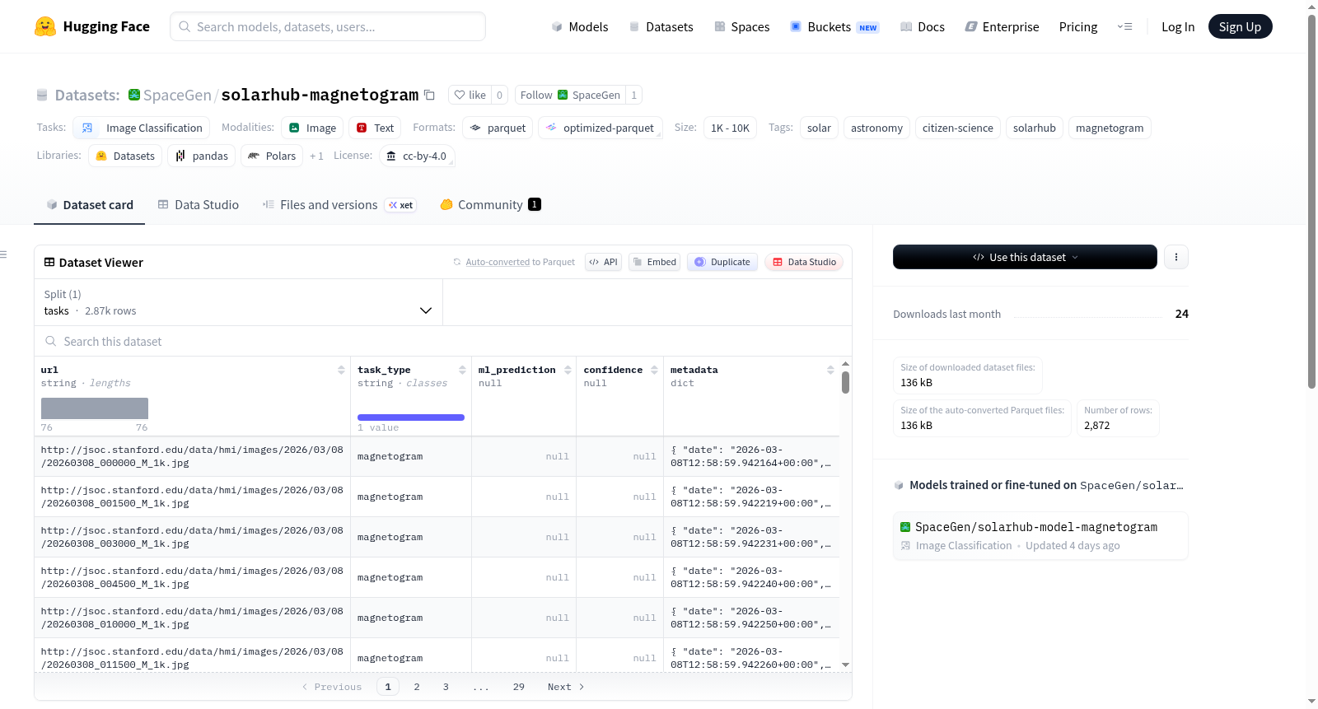Sort by the ml_prediction column
The image size is (1318, 709).
point(568,370)
